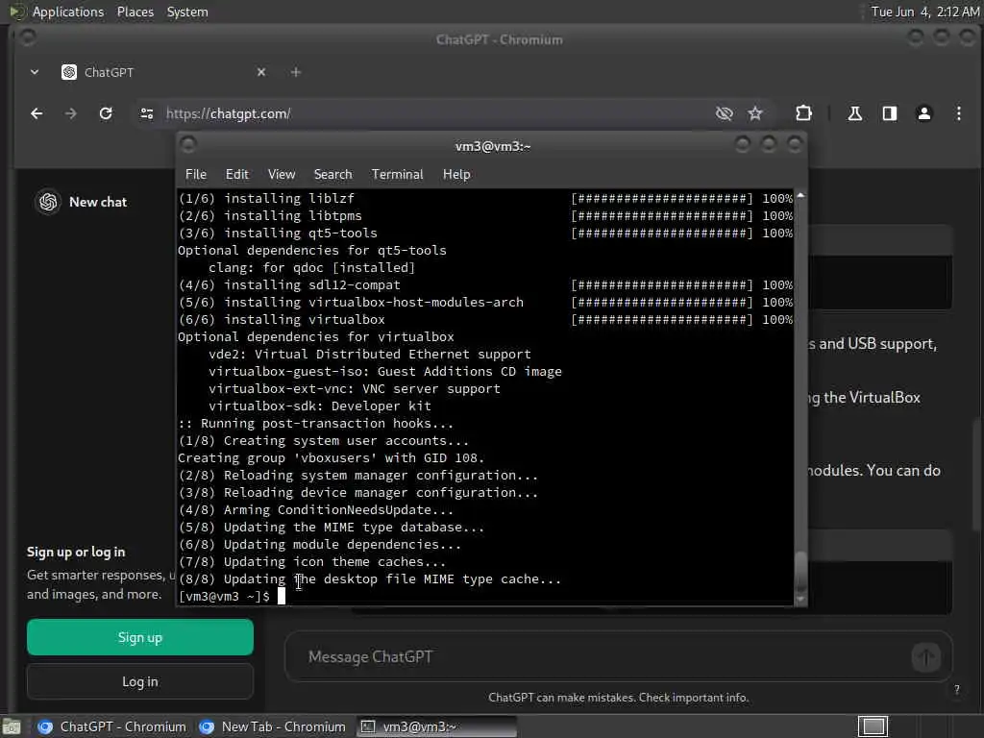Toggle the Chromium side panel
984x738 pixels.
click(x=889, y=113)
